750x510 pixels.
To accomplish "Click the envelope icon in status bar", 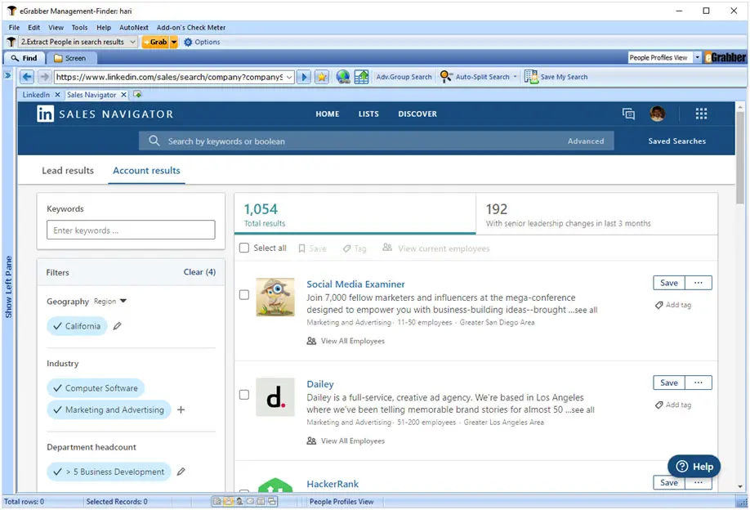I will (x=250, y=501).
